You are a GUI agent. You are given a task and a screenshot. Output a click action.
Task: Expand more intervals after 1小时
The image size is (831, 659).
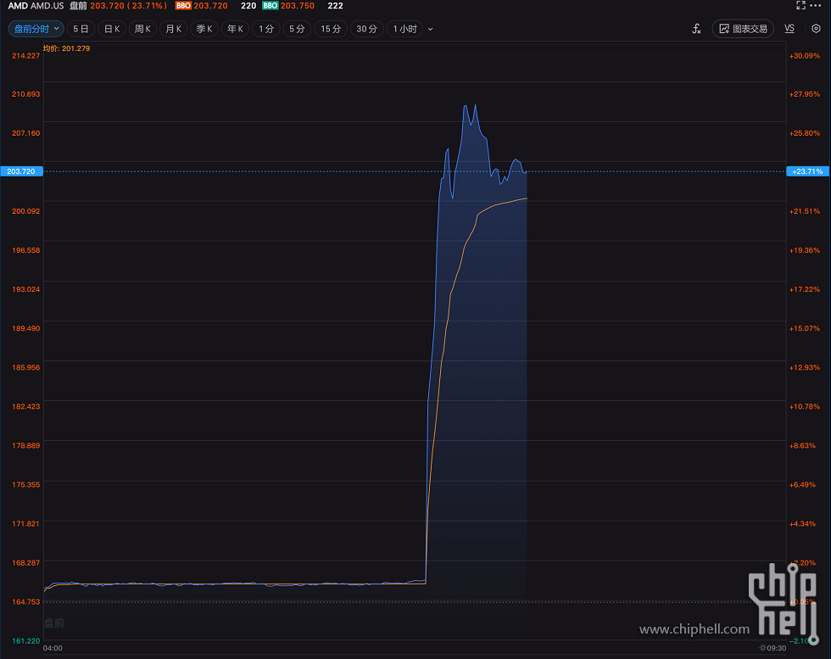coord(430,29)
